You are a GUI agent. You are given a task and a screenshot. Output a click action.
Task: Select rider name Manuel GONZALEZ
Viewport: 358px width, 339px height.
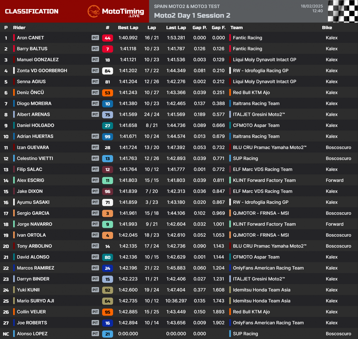(38, 60)
